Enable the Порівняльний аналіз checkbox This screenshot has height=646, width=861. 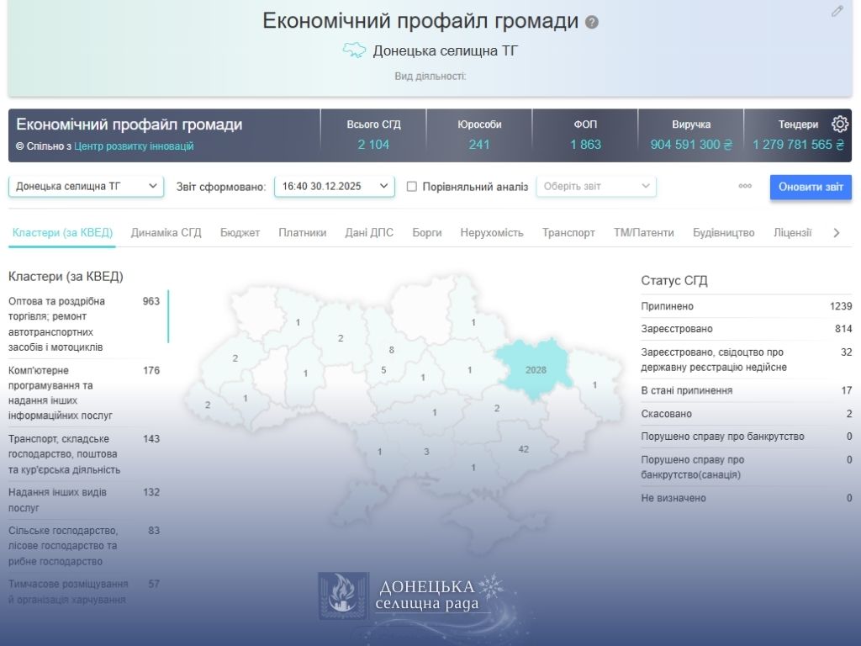pyautogui.click(x=412, y=187)
